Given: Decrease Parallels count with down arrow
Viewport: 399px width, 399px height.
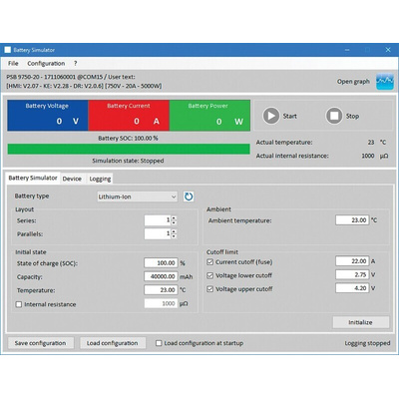Looking at the screenshot, I should (x=174, y=236).
